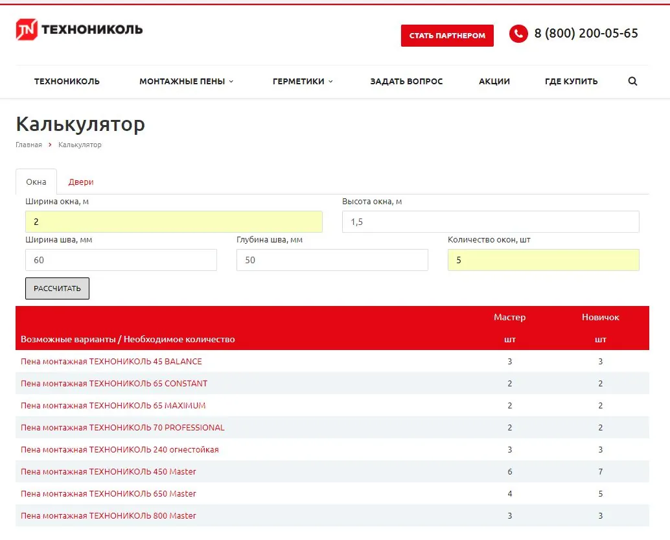
Task: Click the Рассчитать button
Action: [57, 288]
